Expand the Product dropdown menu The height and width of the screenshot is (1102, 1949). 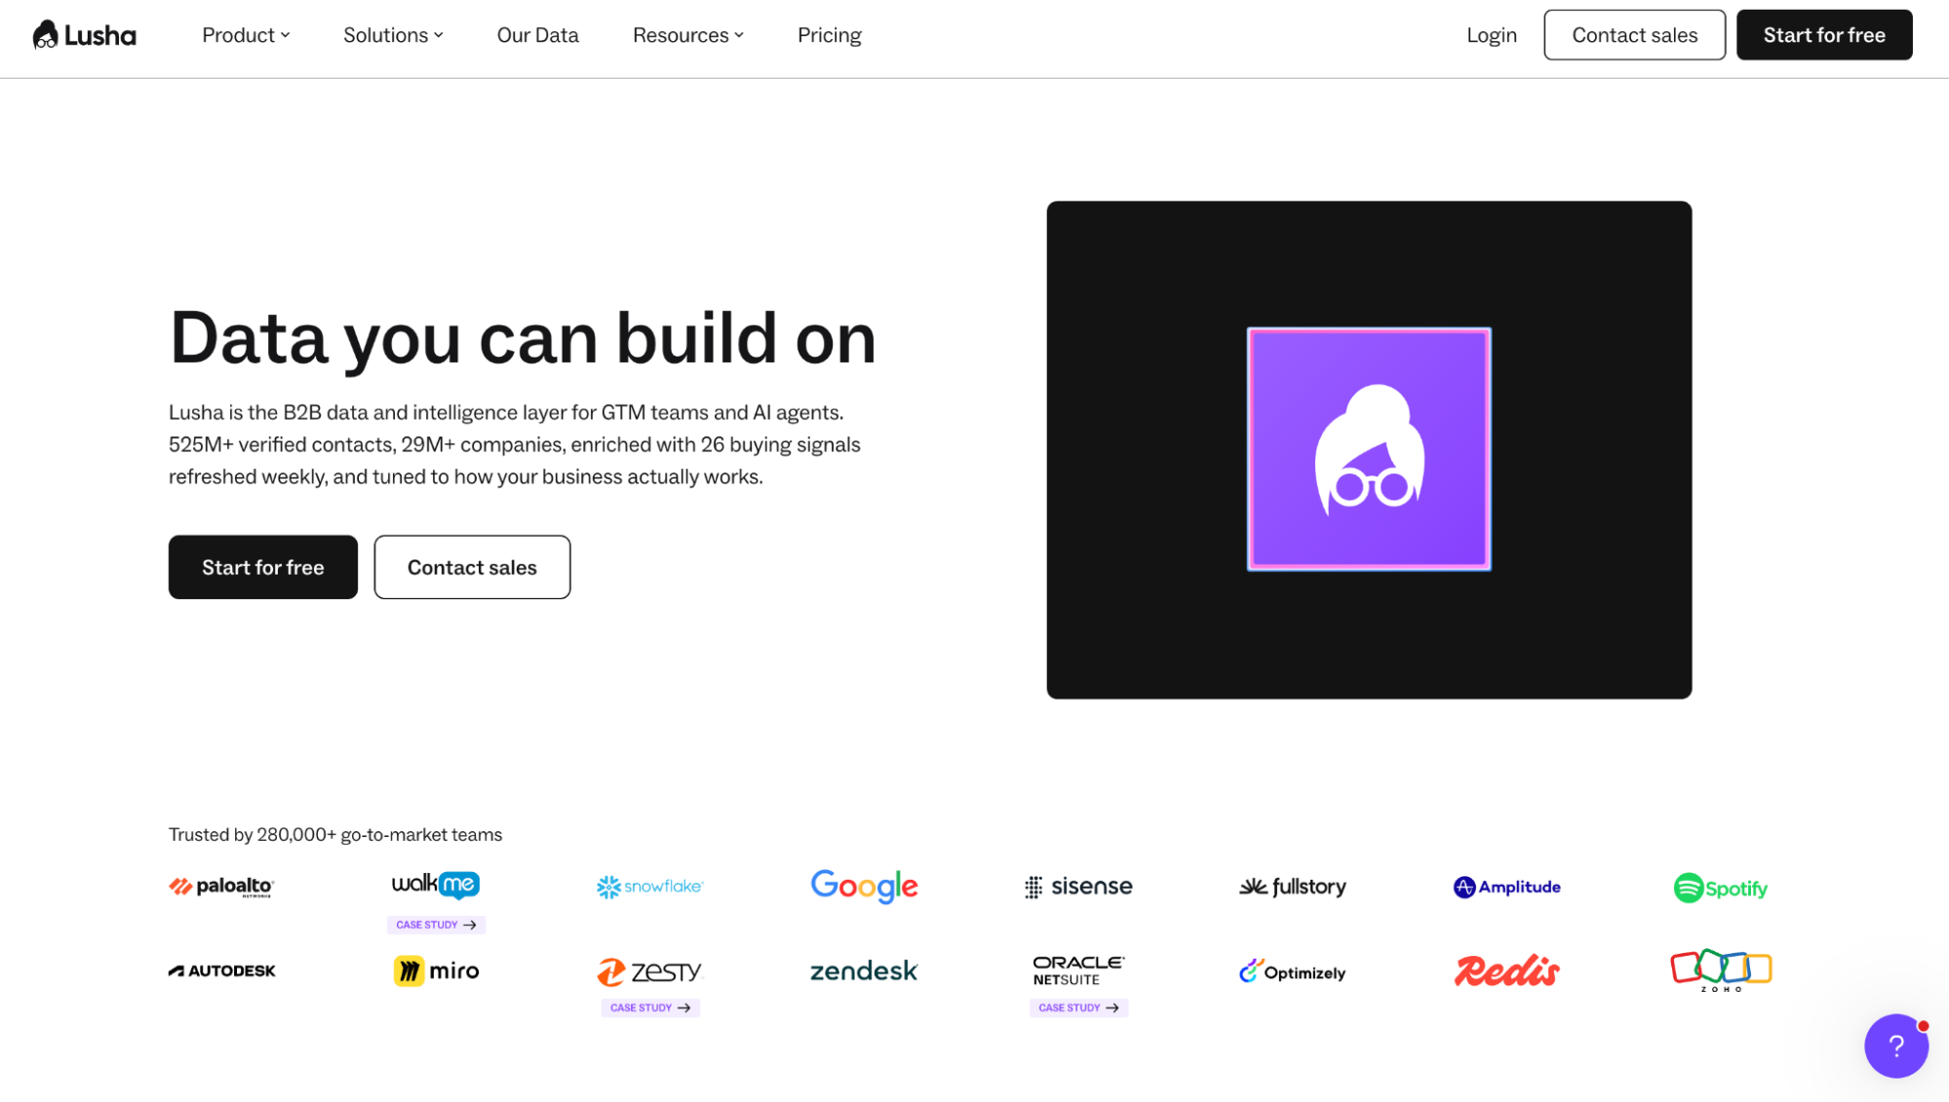(x=246, y=35)
